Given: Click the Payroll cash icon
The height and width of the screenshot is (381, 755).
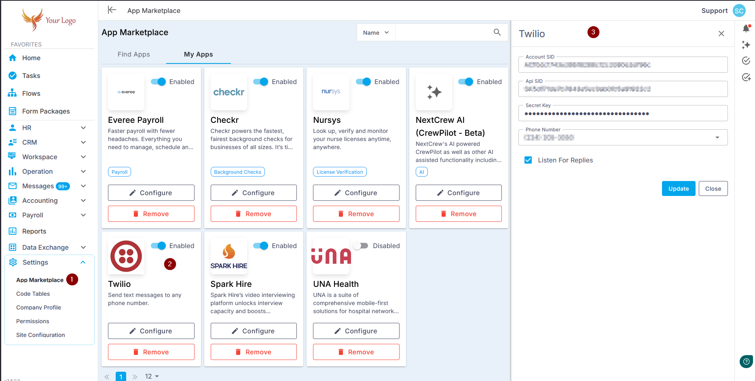Looking at the screenshot, I should (13, 215).
